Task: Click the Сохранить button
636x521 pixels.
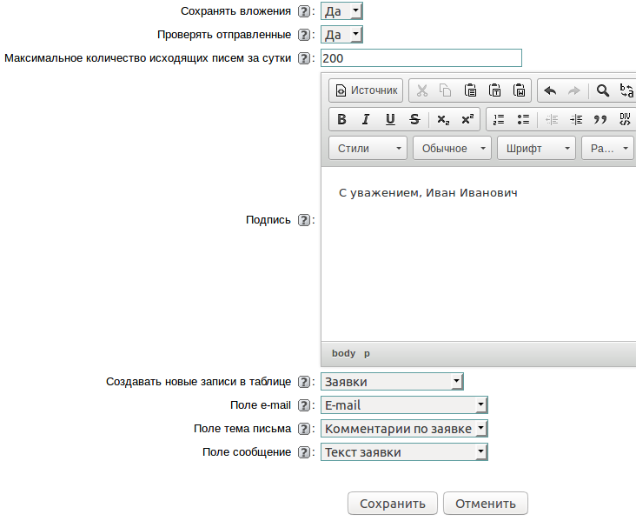Action: pos(392,504)
